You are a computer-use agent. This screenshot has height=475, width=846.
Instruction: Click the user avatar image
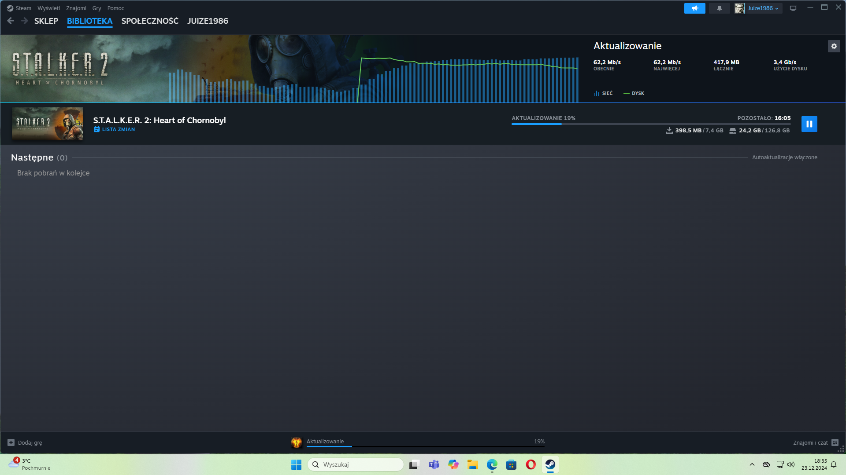[739, 8]
